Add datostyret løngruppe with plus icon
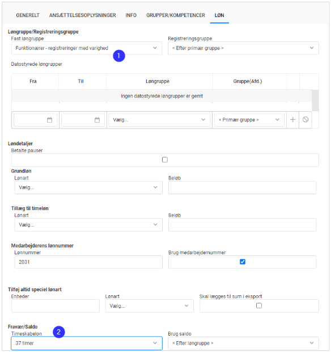 pyautogui.click(x=292, y=120)
